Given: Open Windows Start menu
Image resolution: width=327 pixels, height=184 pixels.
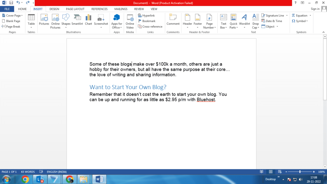Looking at the screenshot, I should click(6, 180).
